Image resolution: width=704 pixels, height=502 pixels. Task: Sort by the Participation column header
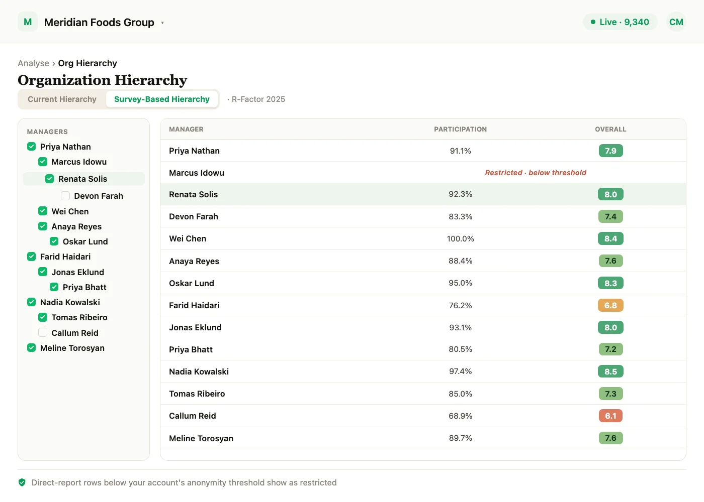460,129
